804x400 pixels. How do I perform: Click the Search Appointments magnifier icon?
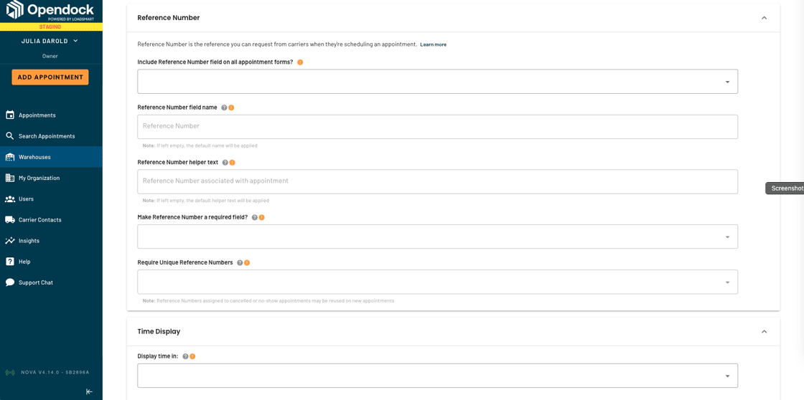10,136
